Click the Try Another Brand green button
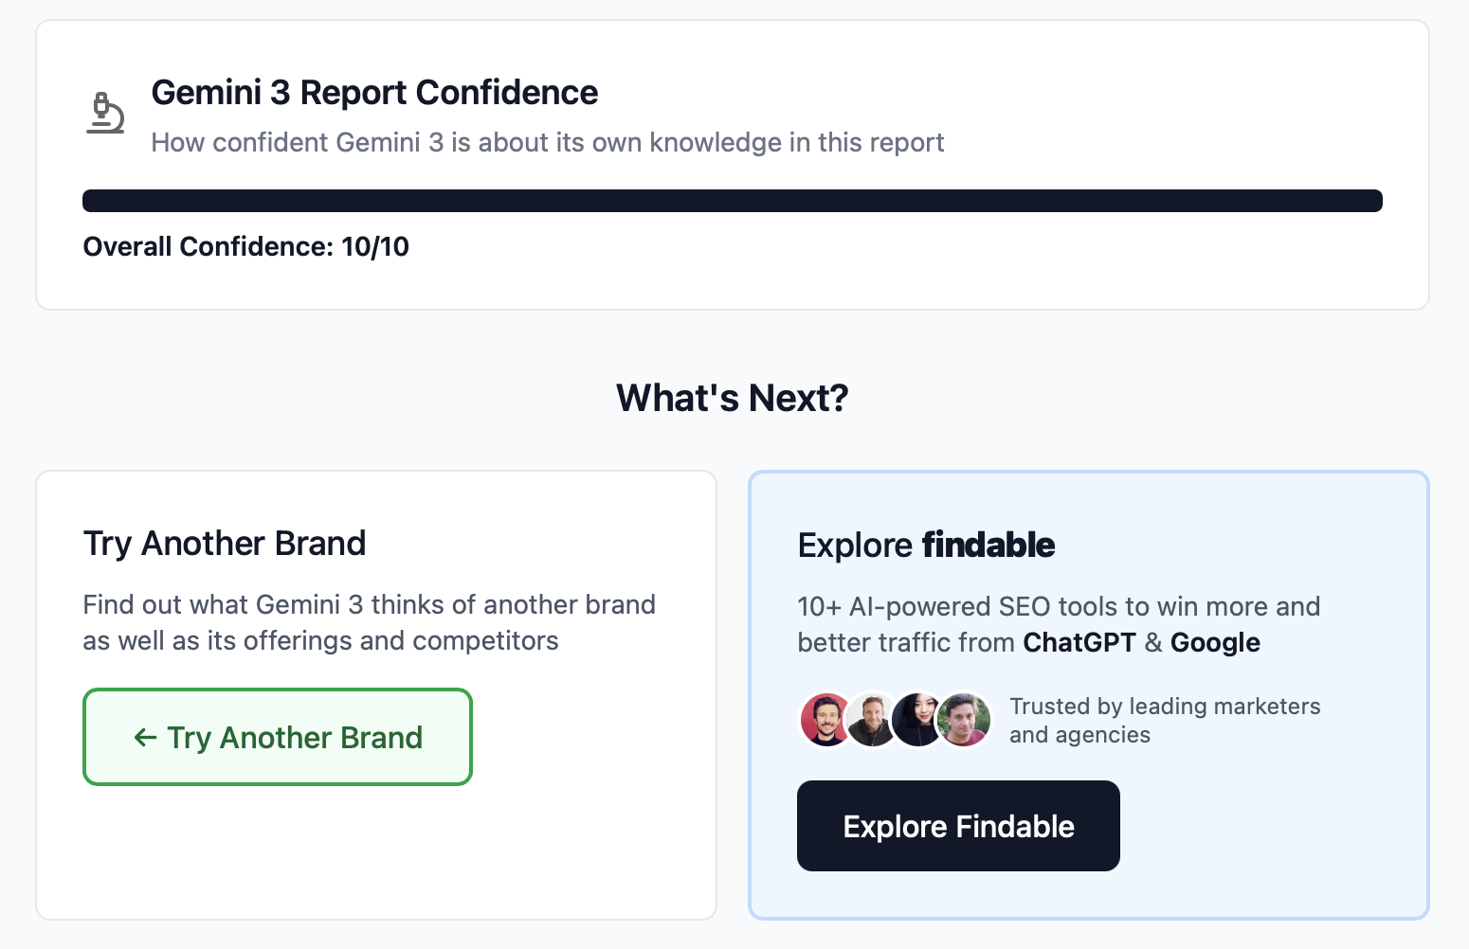Viewport: 1469px width, 949px height. pyautogui.click(x=277, y=737)
